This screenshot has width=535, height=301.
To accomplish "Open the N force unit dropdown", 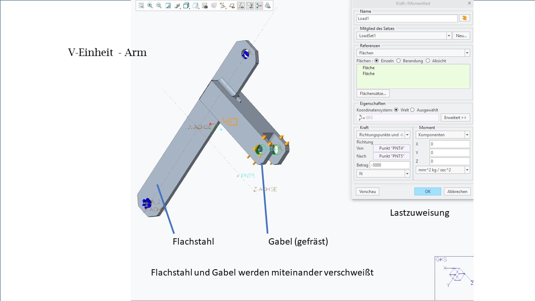I will click(x=407, y=173).
